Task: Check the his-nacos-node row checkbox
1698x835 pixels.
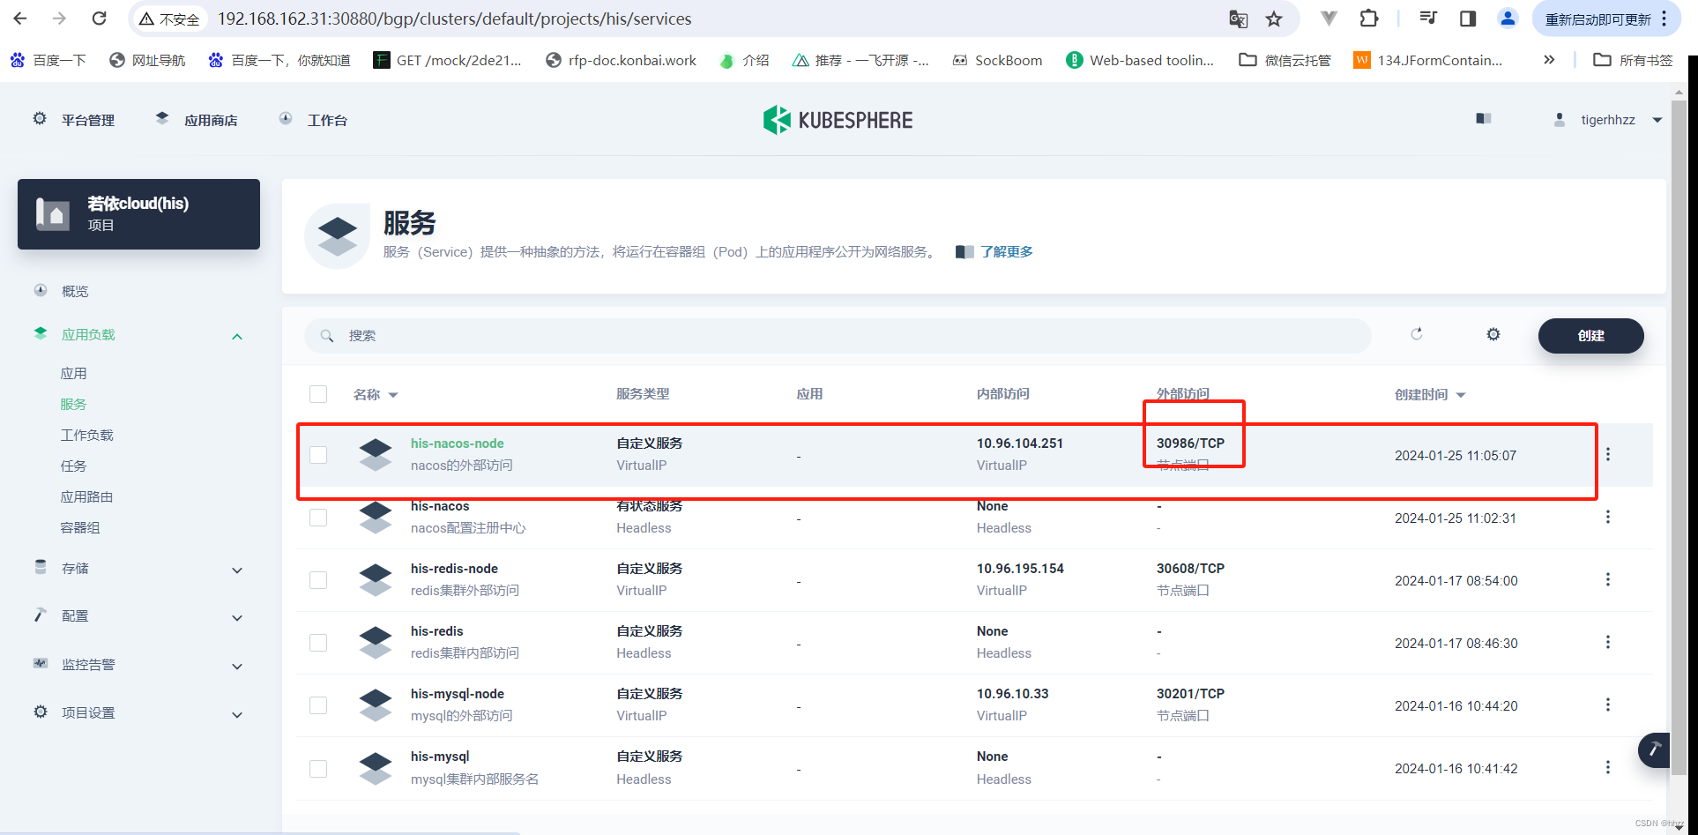Action: click(x=318, y=455)
